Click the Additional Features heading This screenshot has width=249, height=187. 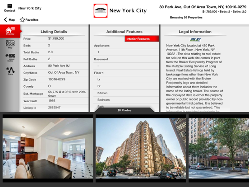(124, 32)
